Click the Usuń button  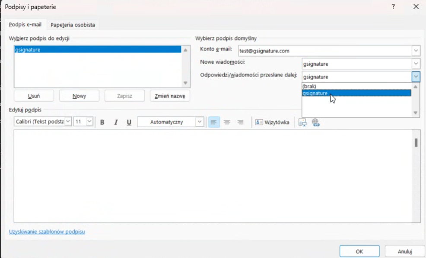coord(34,96)
